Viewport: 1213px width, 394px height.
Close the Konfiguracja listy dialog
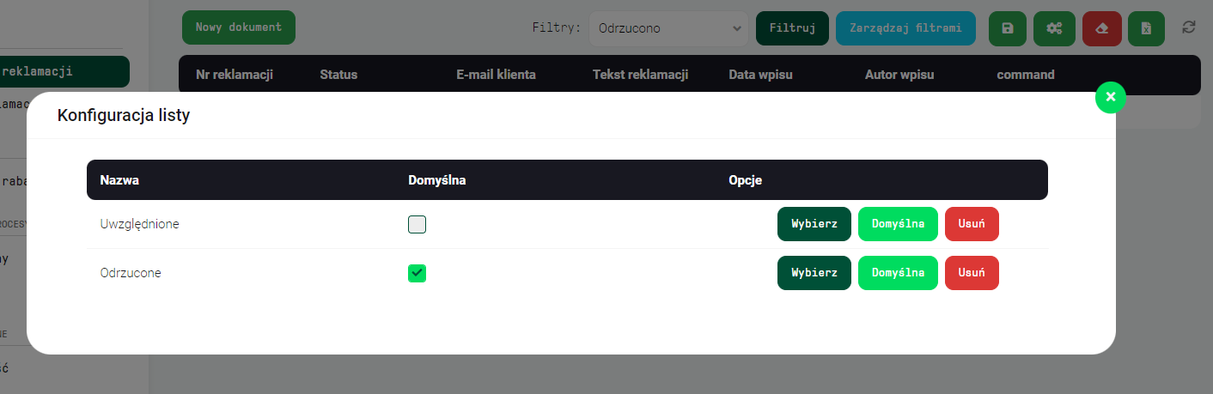[x=1111, y=97]
